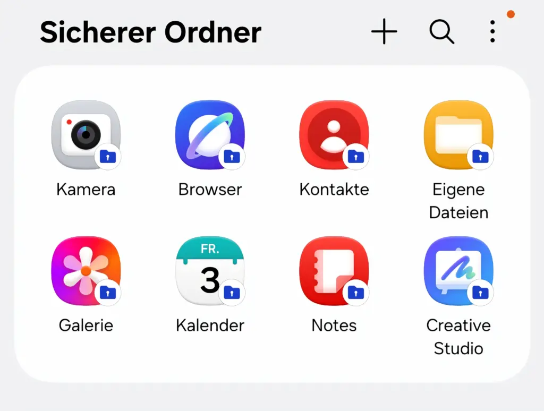Viewport: 544px width, 411px height.
Task: Open search with the magnifier icon
Action: [441, 31]
